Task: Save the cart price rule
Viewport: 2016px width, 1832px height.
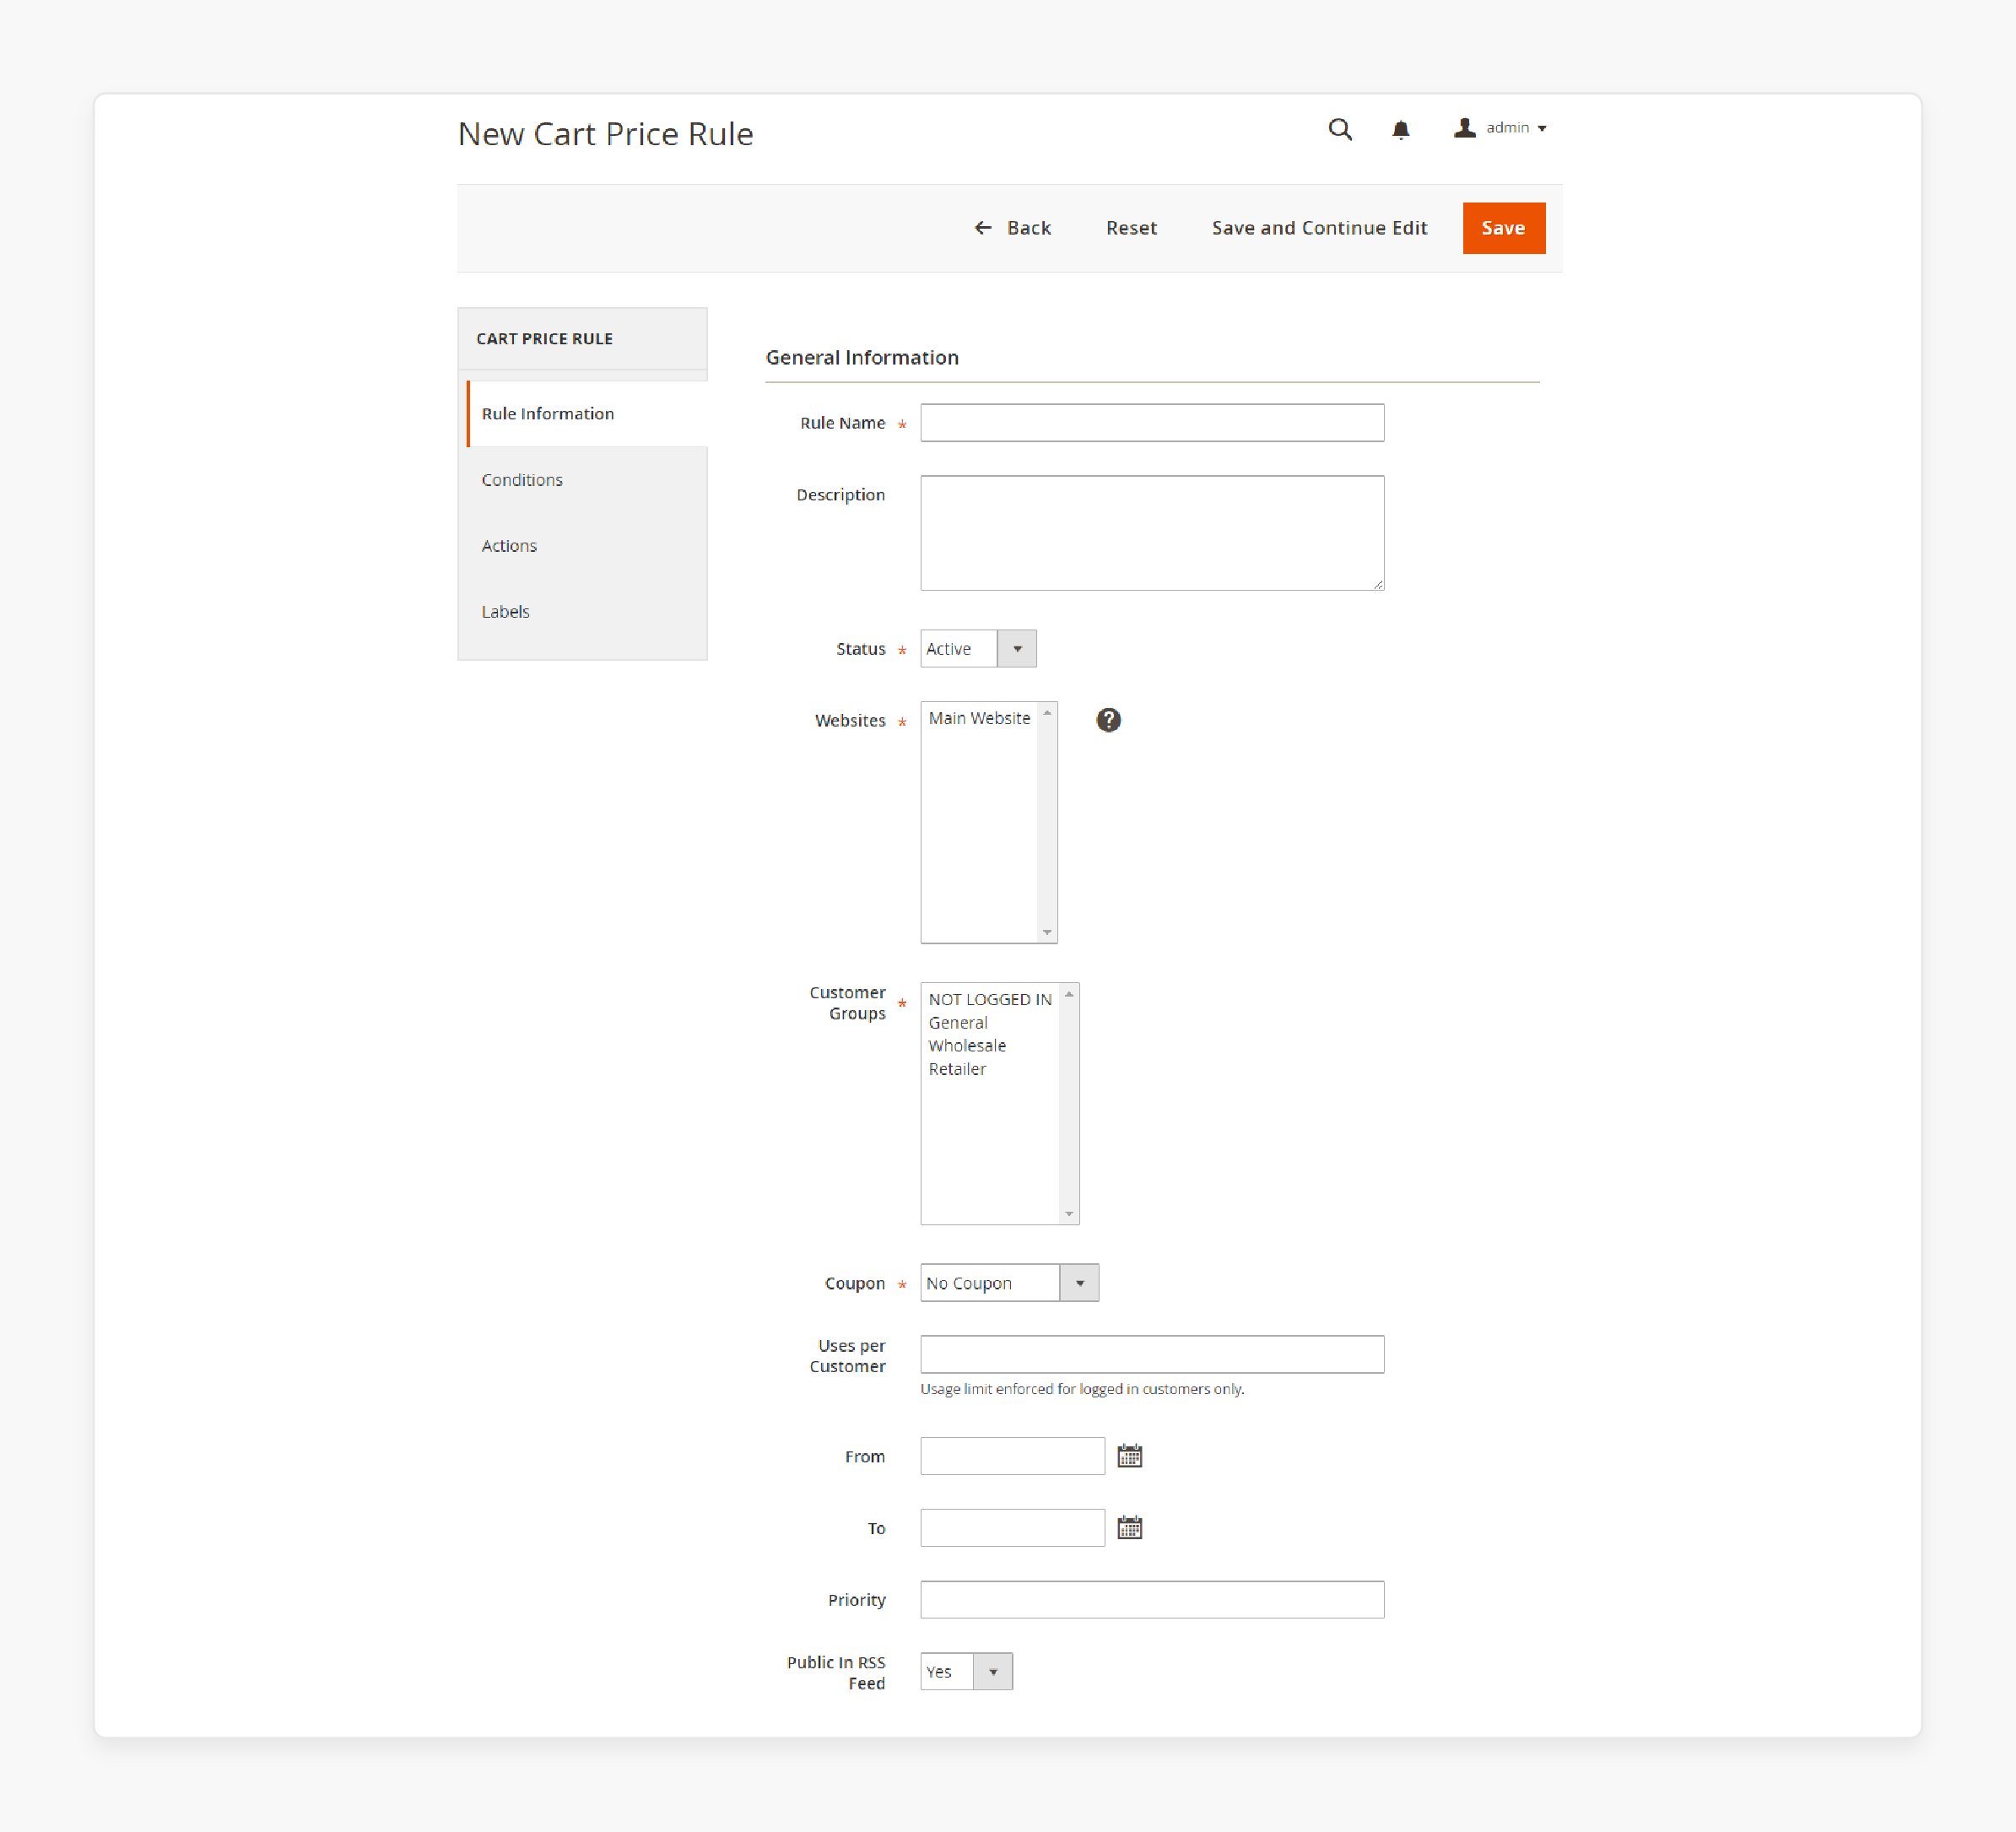Action: 1503,228
